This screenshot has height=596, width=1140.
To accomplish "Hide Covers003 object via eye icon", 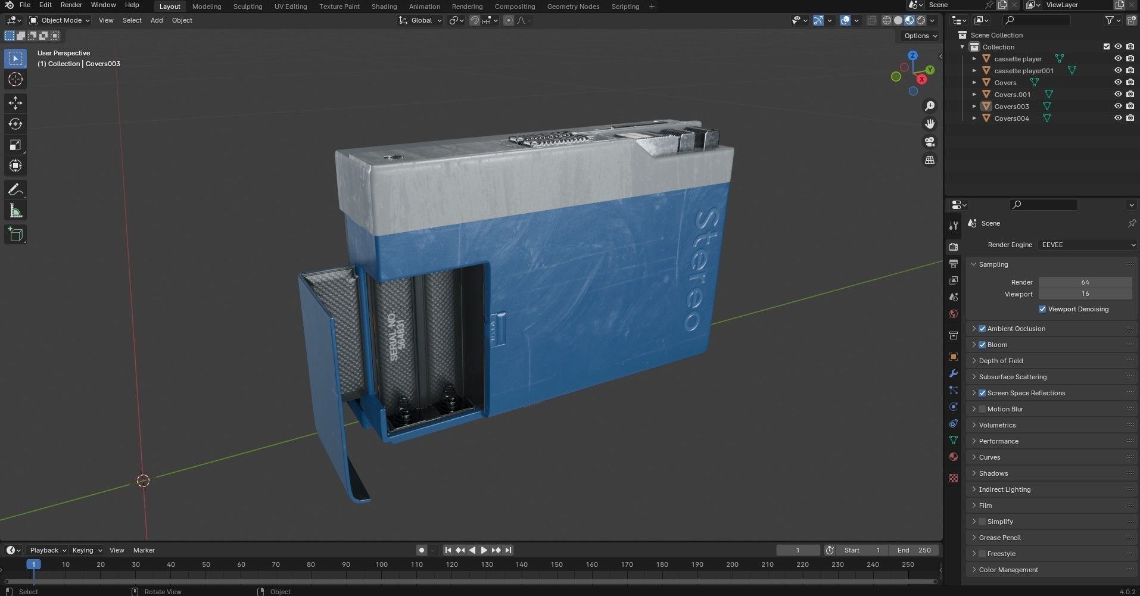I will tap(1118, 106).
